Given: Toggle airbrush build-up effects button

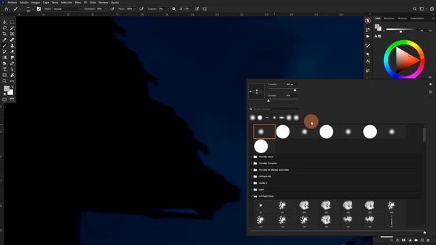Looking at the screenshot, I should 142,9.
